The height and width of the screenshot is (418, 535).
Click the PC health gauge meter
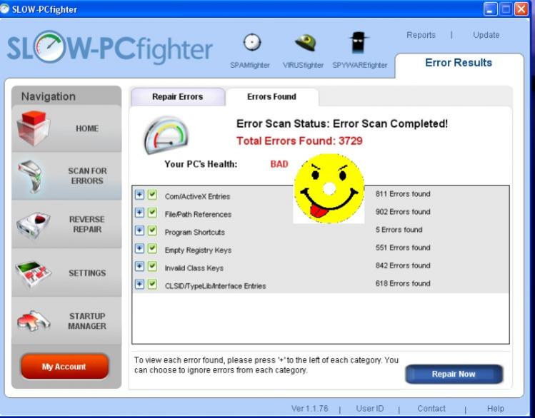tap(166, 136)
